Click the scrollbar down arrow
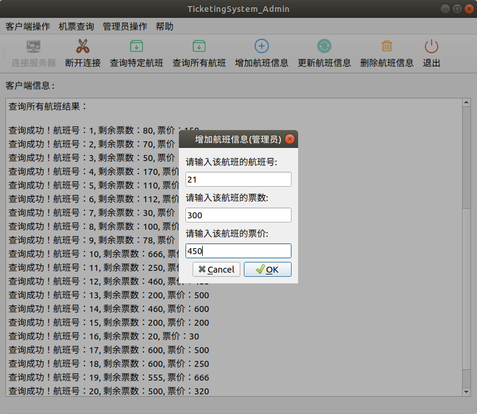The width and height of the screenshot is (477, 414). point(466,392)
